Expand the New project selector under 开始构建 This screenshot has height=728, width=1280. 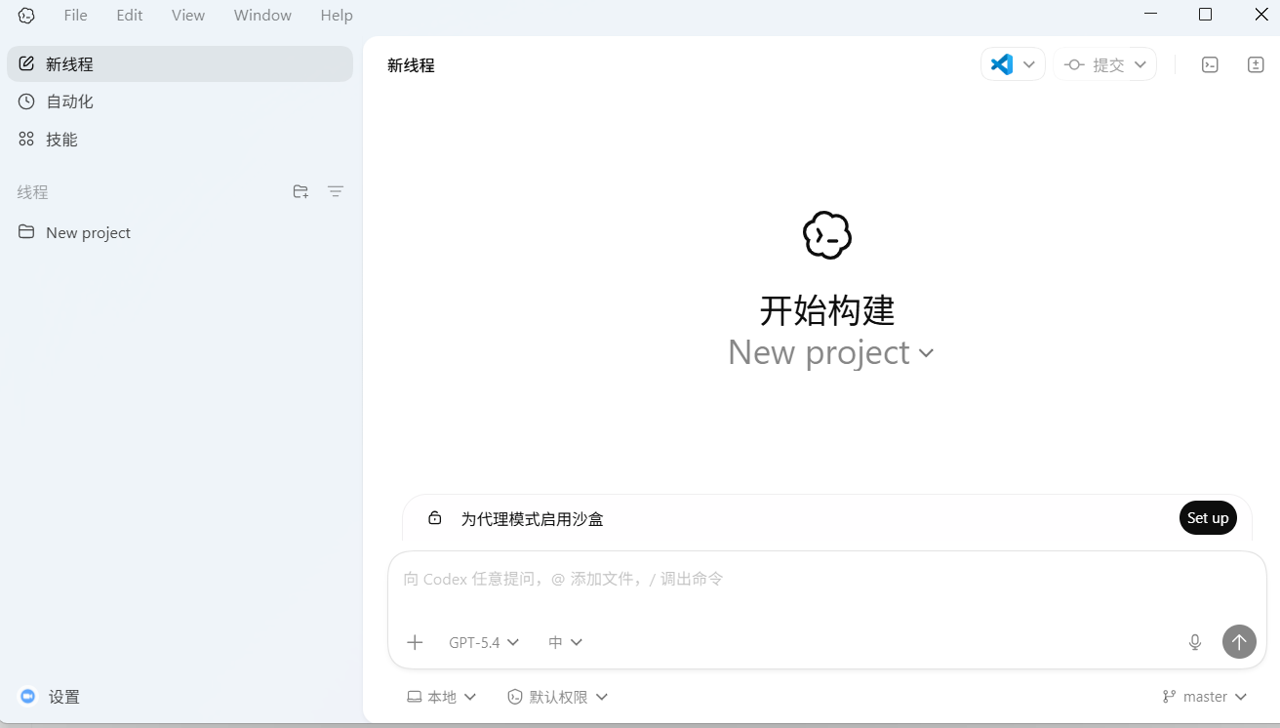click(x=830, y=352)
